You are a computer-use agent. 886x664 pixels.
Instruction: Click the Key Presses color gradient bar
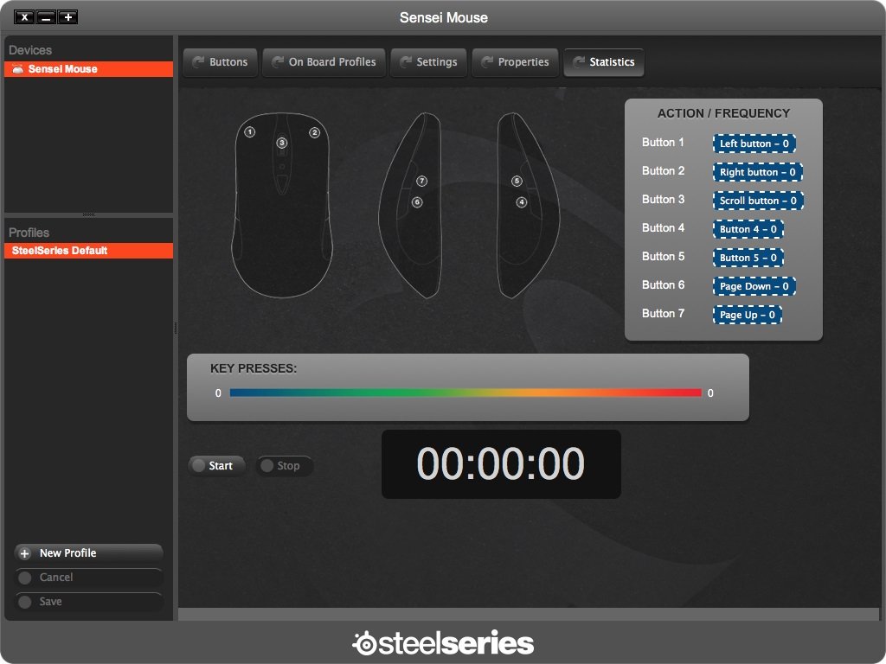coord(465,393)
